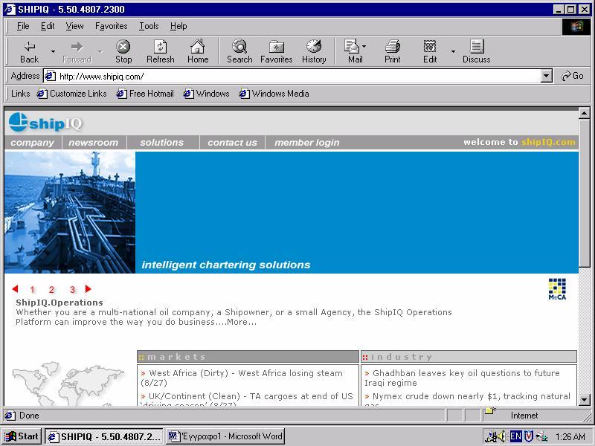This screenshot has width=595, height=446.
Task: Click the shipIQ logo
Action: coord(45,122)
